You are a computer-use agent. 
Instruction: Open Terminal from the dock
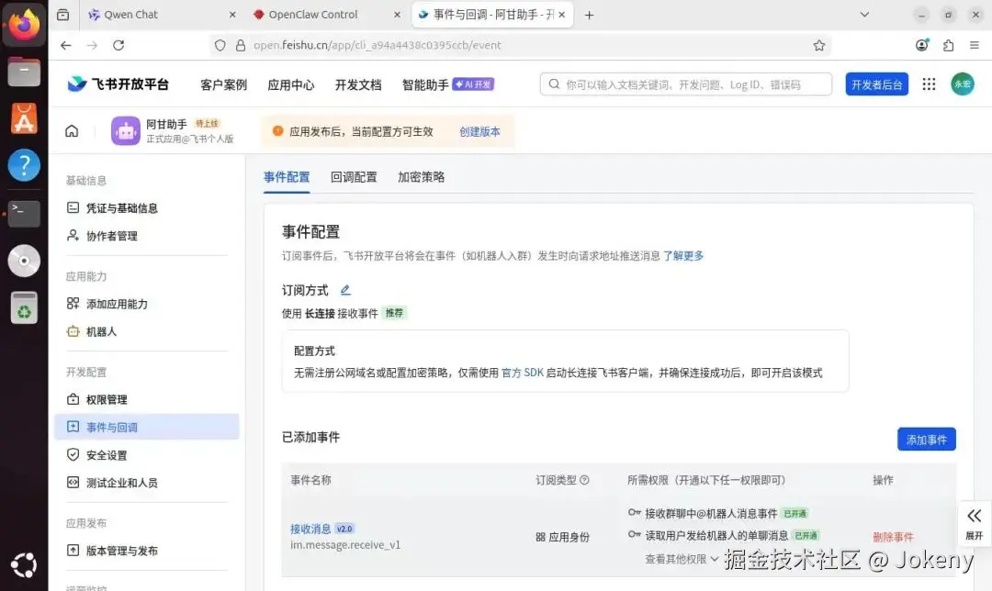[24, 213]
